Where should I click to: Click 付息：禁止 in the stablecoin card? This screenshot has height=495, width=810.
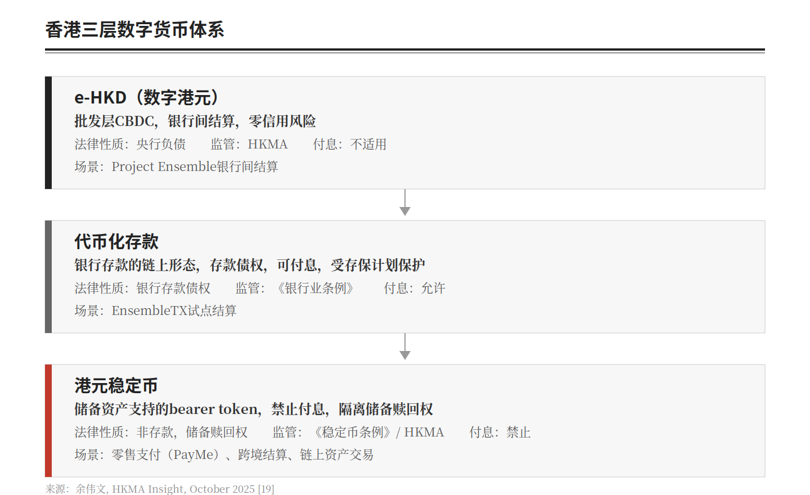point(500,433)
